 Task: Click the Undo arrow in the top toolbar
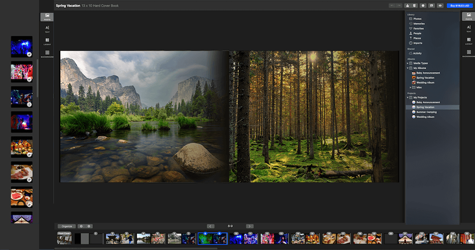[x=392, y=5]
